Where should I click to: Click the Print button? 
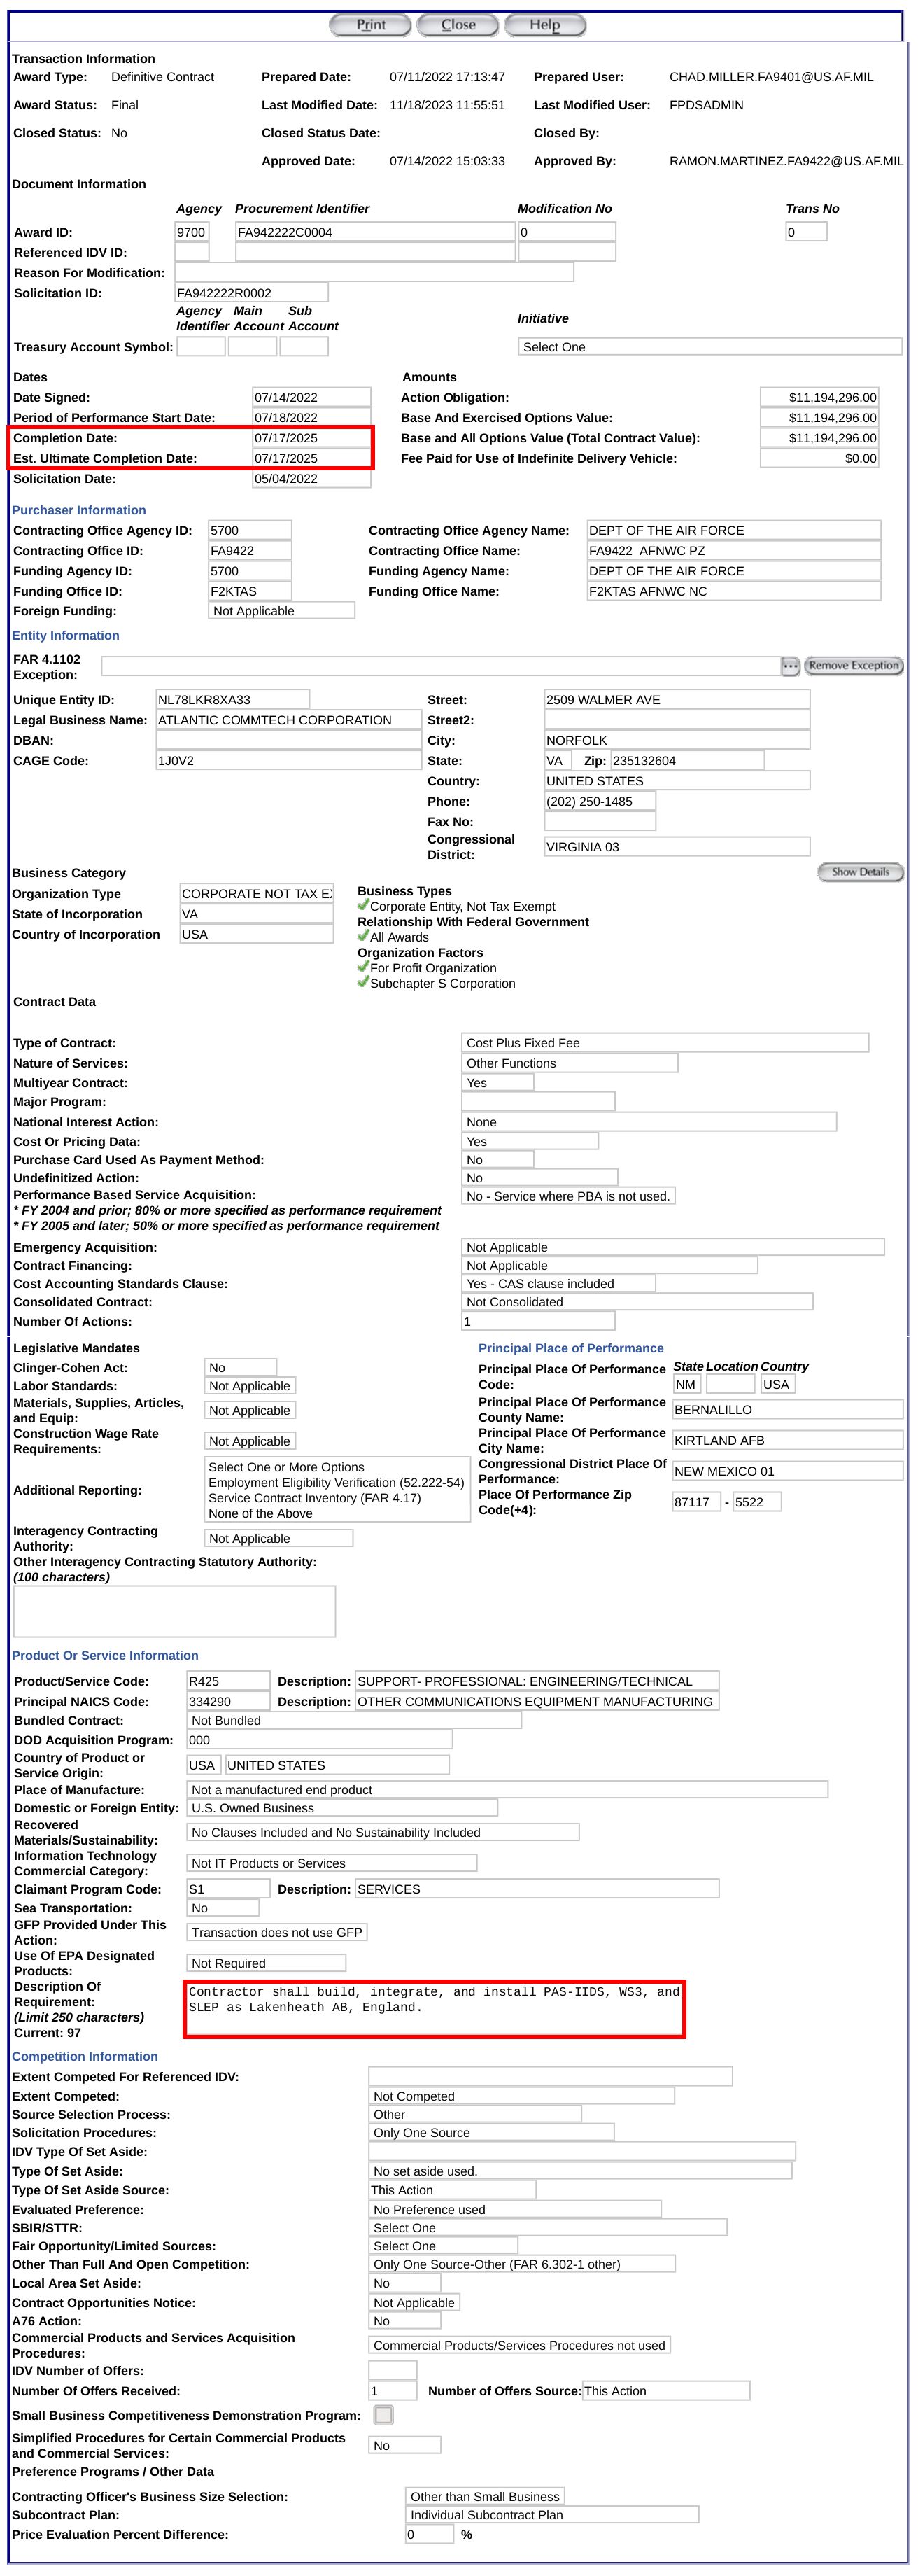tap(371, 25)
